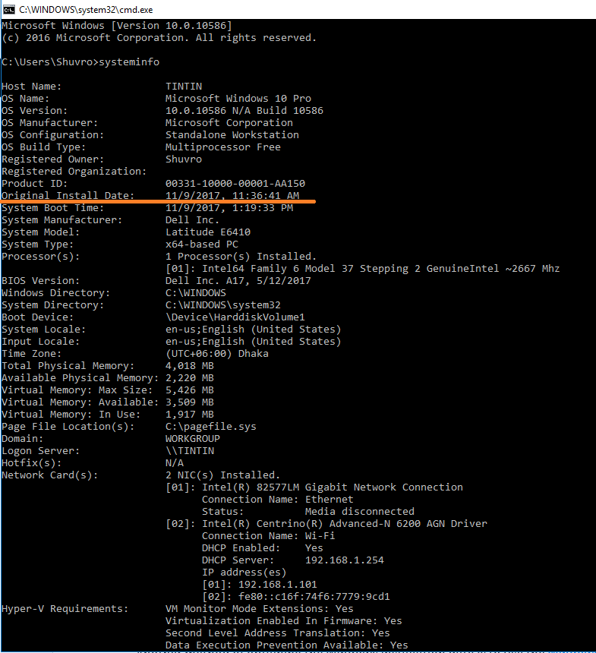Screen dimensions: 596x653
Task: Click the IPv6 address fe80::c16f line
Action: coord(296,596)
